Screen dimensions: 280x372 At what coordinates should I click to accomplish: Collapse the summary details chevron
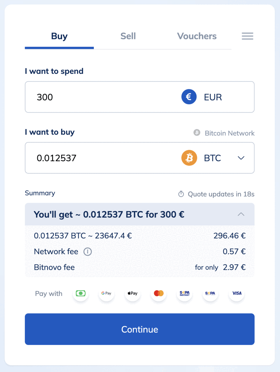coord(241,214)
